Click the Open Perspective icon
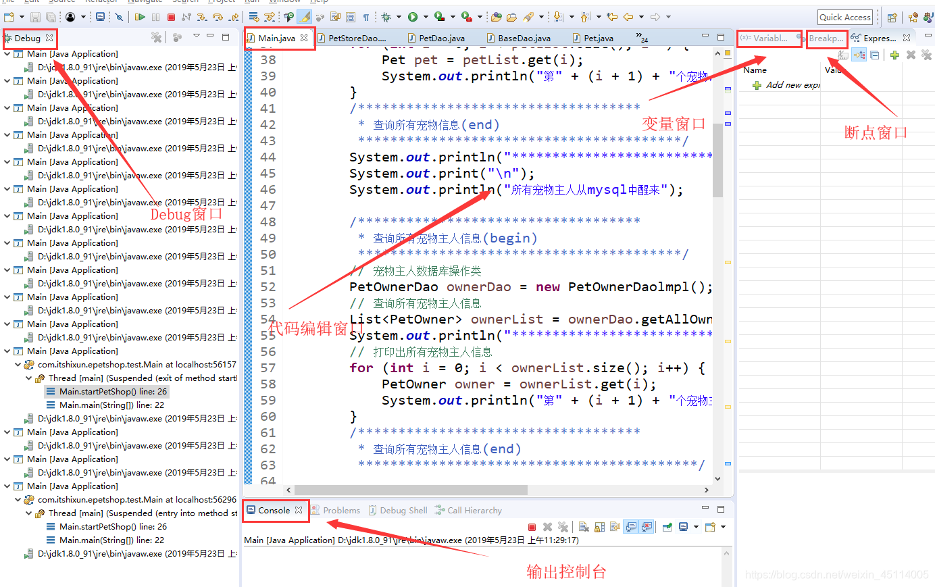 click(892, 18)
